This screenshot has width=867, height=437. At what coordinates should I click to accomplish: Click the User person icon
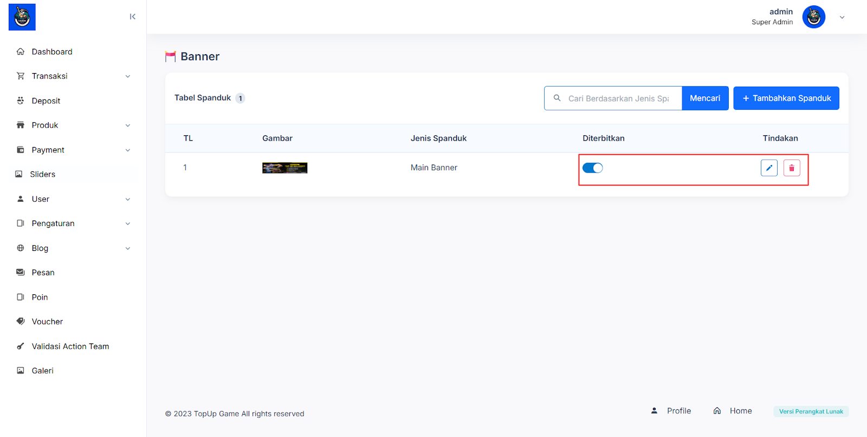21,199
